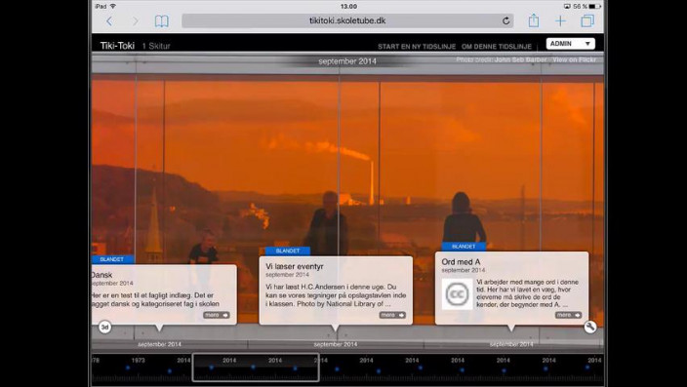Open the Safari bookmarks book icon
Screen dimensions: 687x387
click(x=162, y=21)
